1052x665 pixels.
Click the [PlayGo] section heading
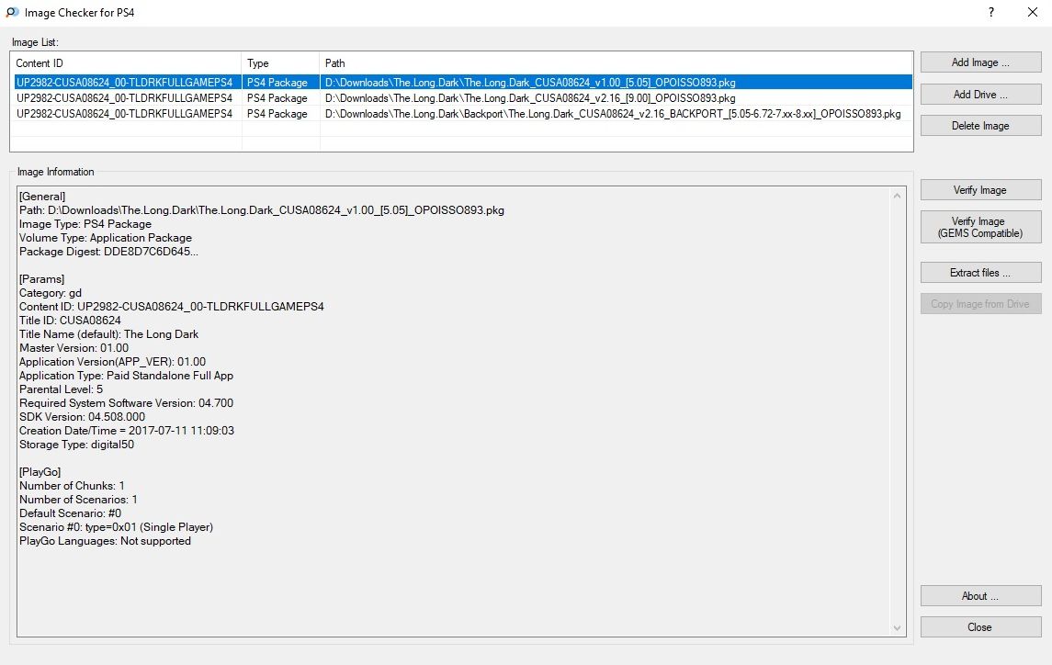click(x=40, y=472)
